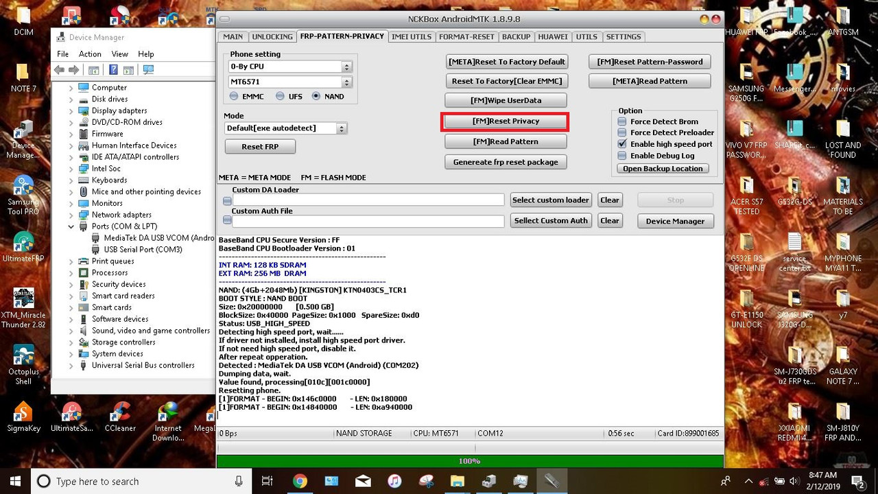The height and width of the screenshot is (494, 878).
Task: Switch to the IMEI UTILS tab
Action: [x=412, y=37]
